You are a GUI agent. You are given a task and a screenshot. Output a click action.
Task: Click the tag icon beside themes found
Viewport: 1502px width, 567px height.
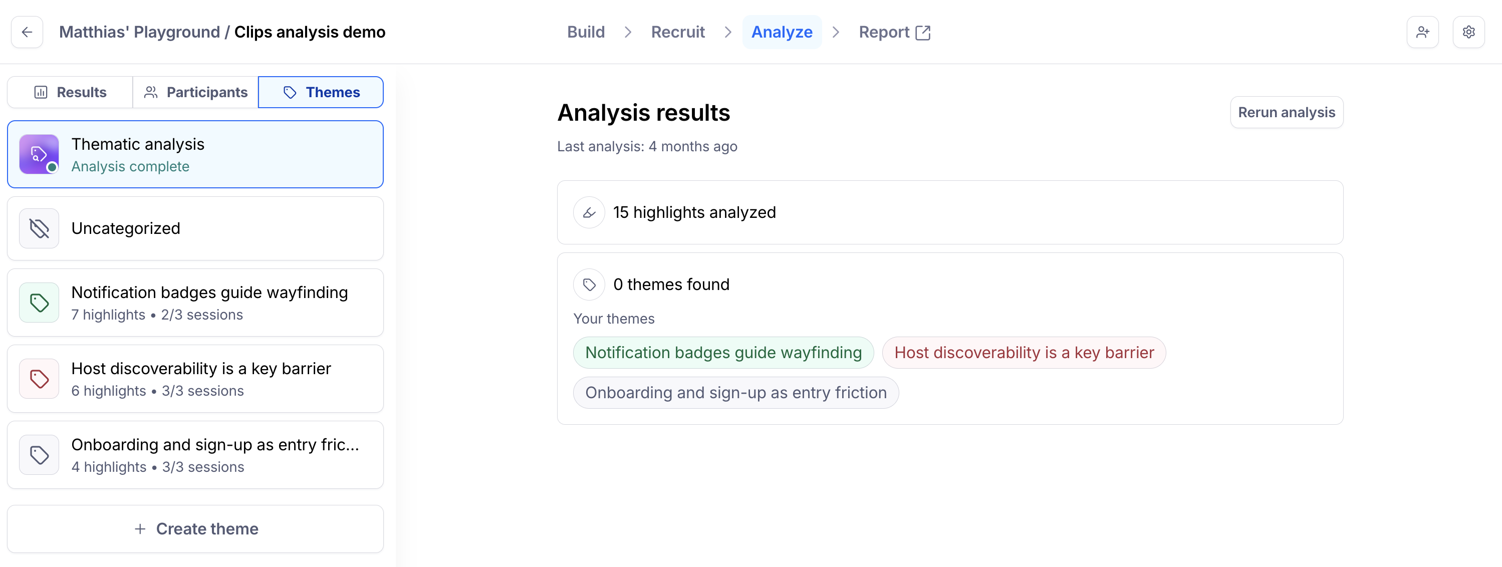(x=589, y=285)
